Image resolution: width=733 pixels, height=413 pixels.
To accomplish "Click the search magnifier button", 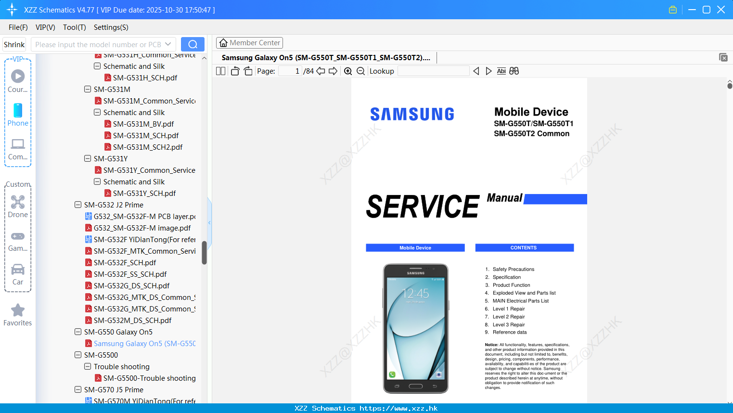I will 193,44.
